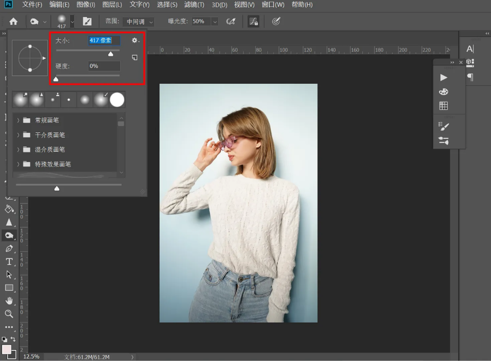Image resolution: width=491 pixels, height=361 pixels.
Task: Open the Actions panel play icon
Action: [x=444, y=77]
